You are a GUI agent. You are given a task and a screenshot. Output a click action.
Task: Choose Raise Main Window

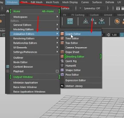pos(35,87)
